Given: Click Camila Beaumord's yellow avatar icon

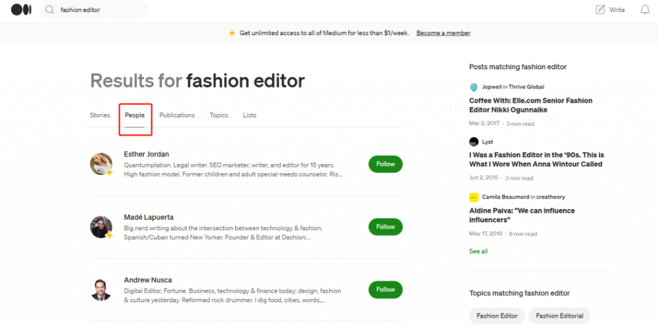Looking at the screenshot, I should (474, 197).
